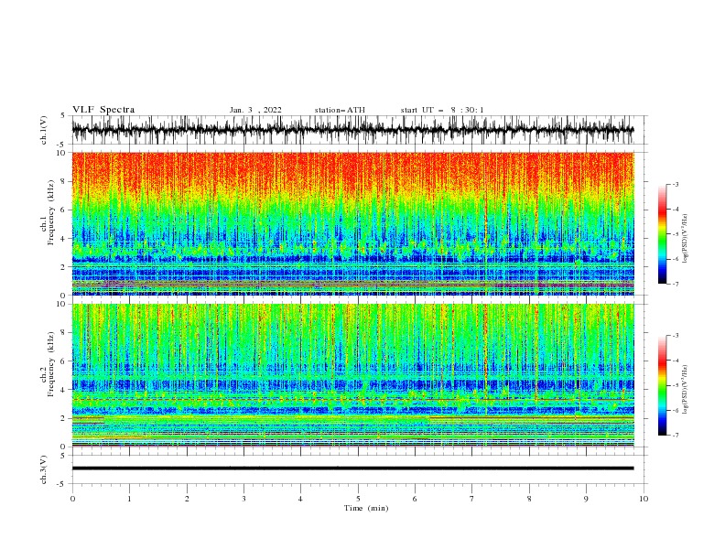Click the "4" tick on the time axis

click(x=301, y=499)
